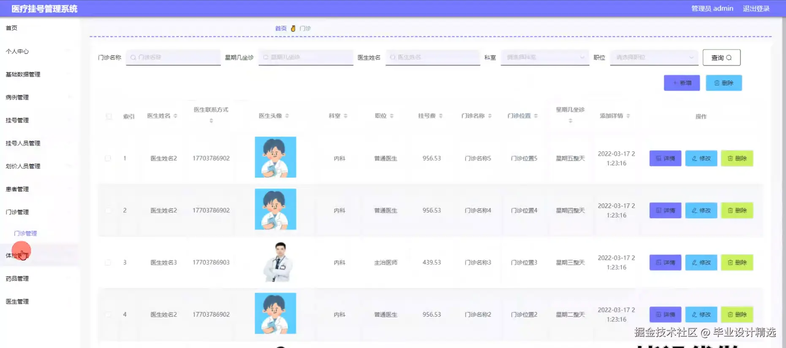Image resolution: width=786 pixels, height=348 pixels.
Task: Delete the row 门诊名称3
Action: [737, 262]
